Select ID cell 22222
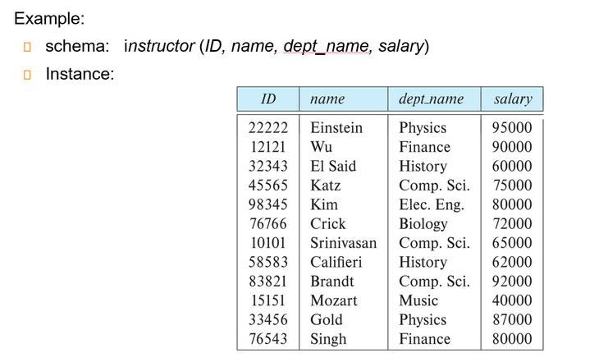This screenshot has width=608, height=362. 268,128
